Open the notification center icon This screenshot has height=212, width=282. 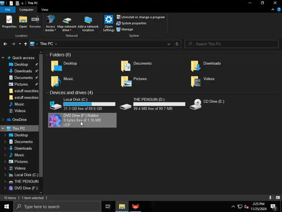coord(273,207)
